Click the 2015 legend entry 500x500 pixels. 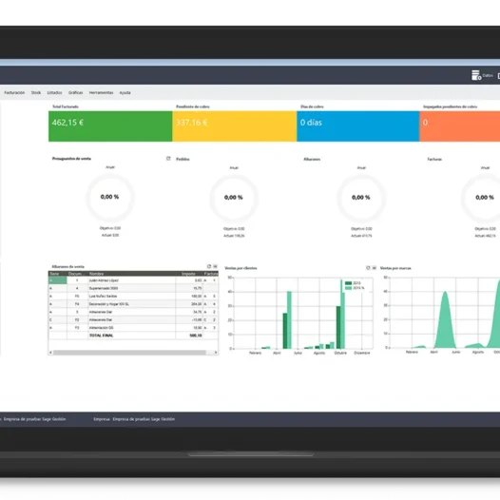tap(353, 283)
